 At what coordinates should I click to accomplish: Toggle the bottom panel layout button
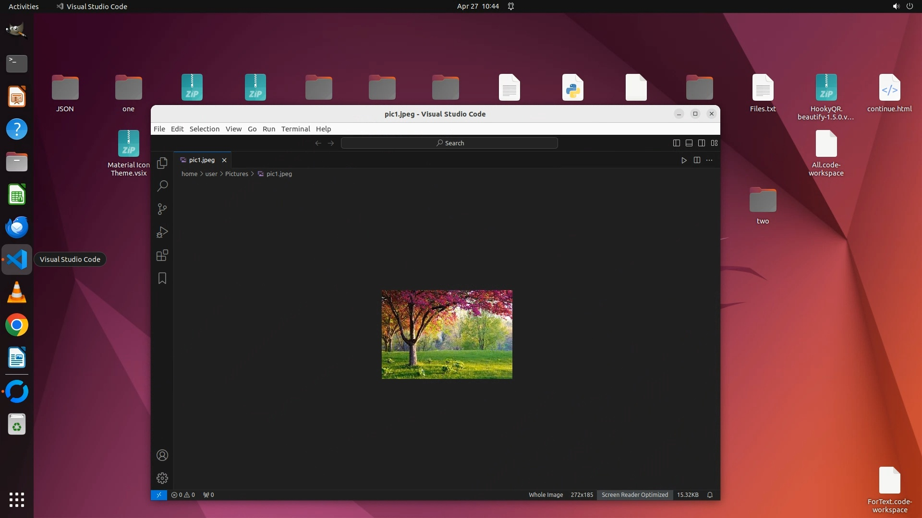coord(689,143)
